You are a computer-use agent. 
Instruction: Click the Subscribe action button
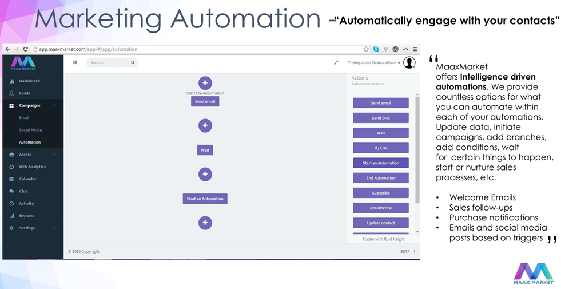381,193
